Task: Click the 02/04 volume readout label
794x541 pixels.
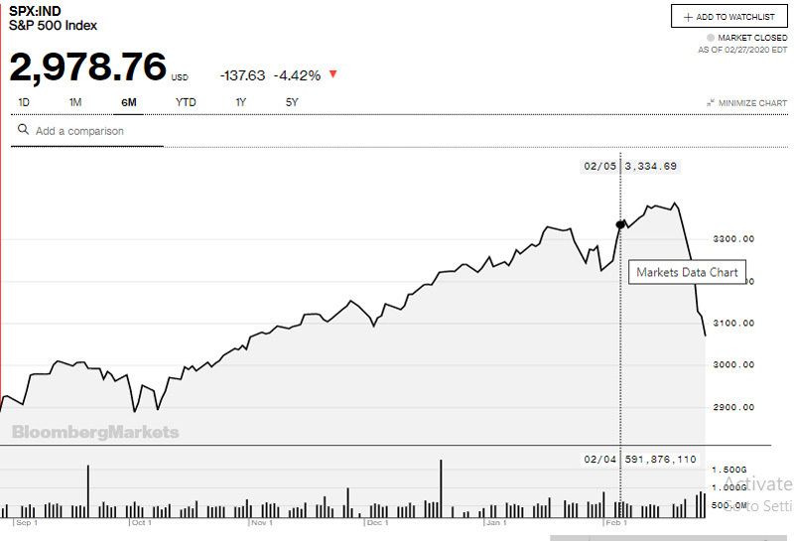Action: tap(640, 460)
